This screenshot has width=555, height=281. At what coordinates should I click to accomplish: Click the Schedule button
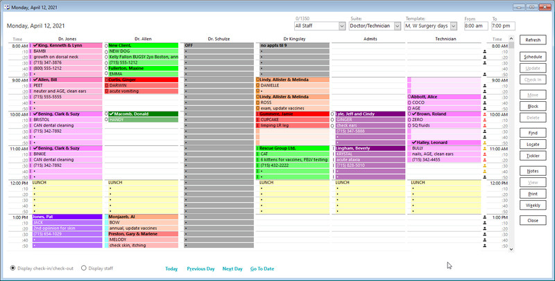point(533,57)
